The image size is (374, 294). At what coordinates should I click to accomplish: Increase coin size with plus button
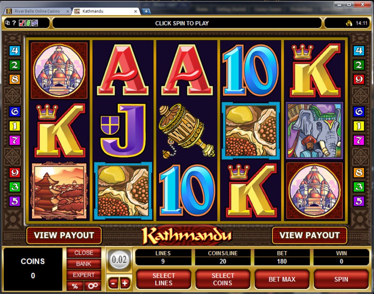tap(125, 283)
